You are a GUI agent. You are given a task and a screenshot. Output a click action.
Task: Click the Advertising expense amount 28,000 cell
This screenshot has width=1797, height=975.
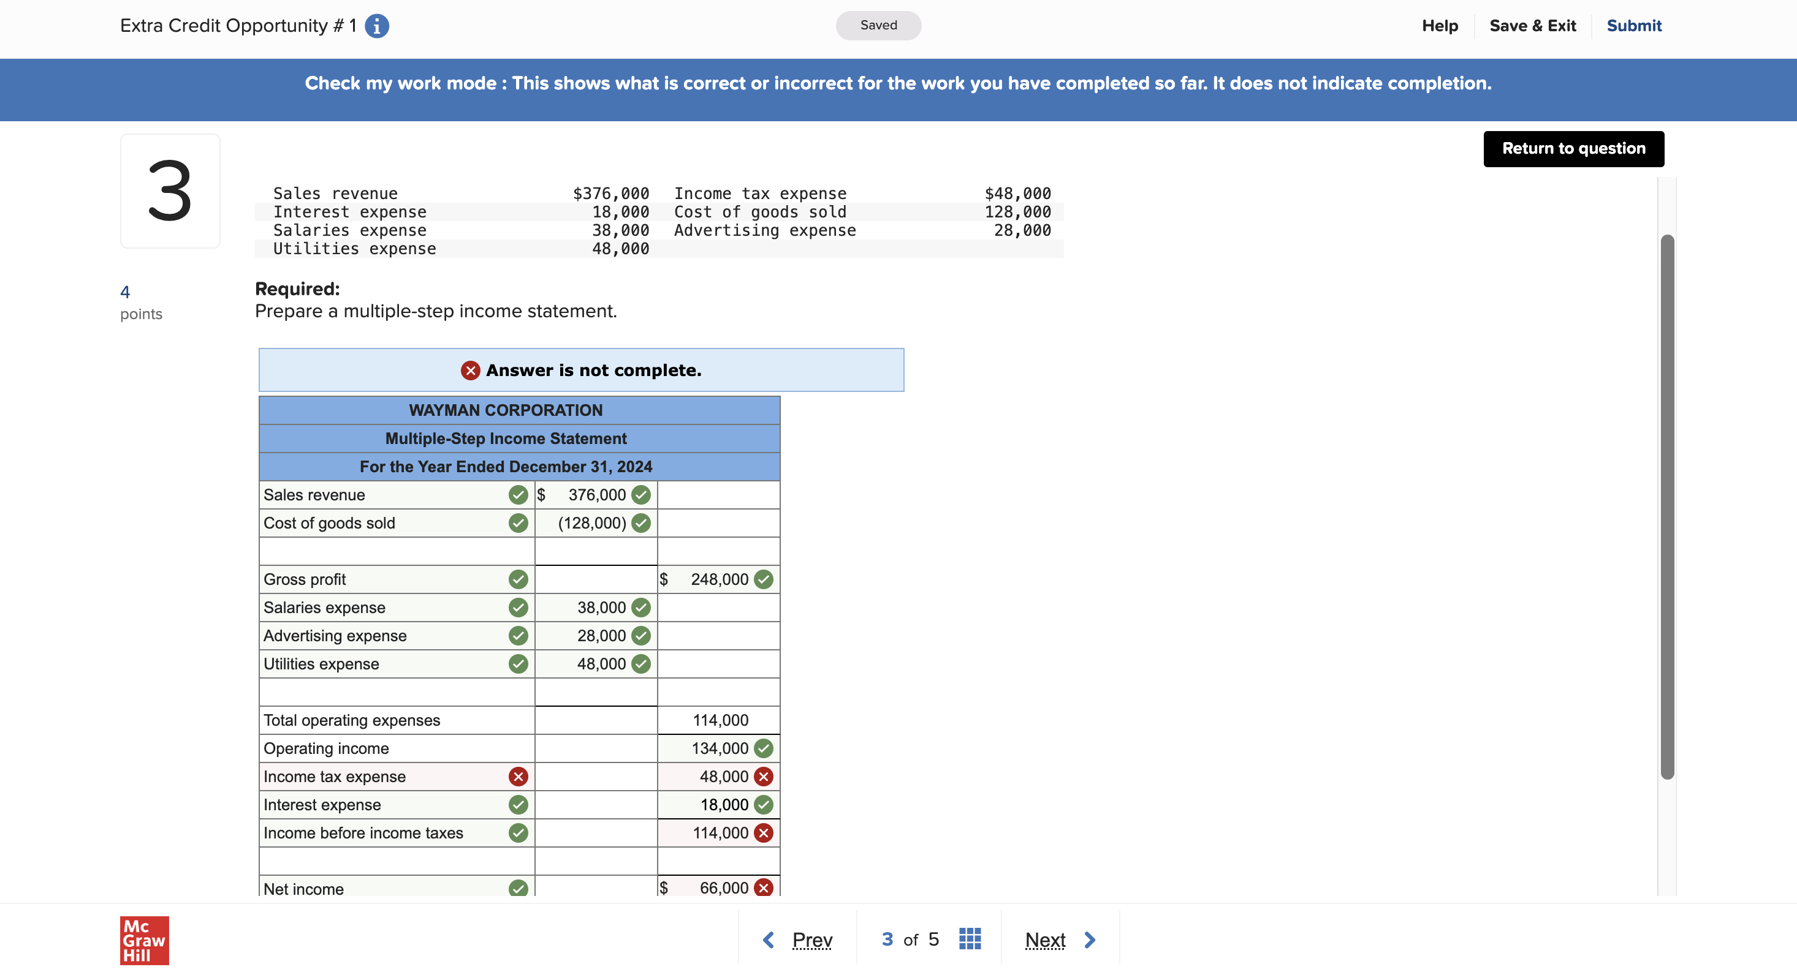click(x=596, y=636)
